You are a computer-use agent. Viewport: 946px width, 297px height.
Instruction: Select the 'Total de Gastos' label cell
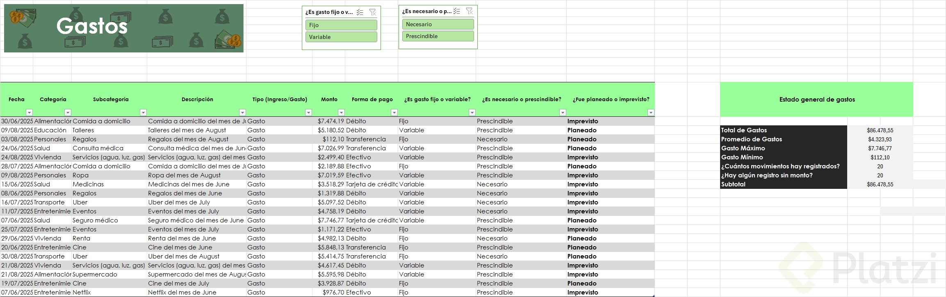(x=784, y=130)
